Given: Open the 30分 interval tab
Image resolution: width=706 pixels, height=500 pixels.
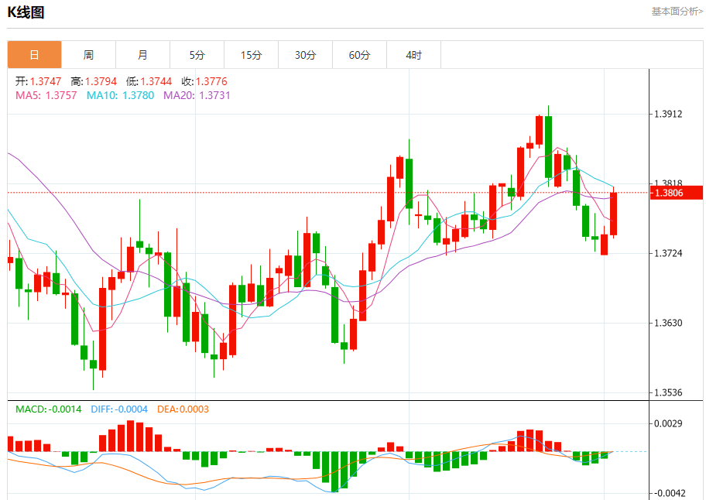Looking at the screenshot, I should [x=305, y=55].
